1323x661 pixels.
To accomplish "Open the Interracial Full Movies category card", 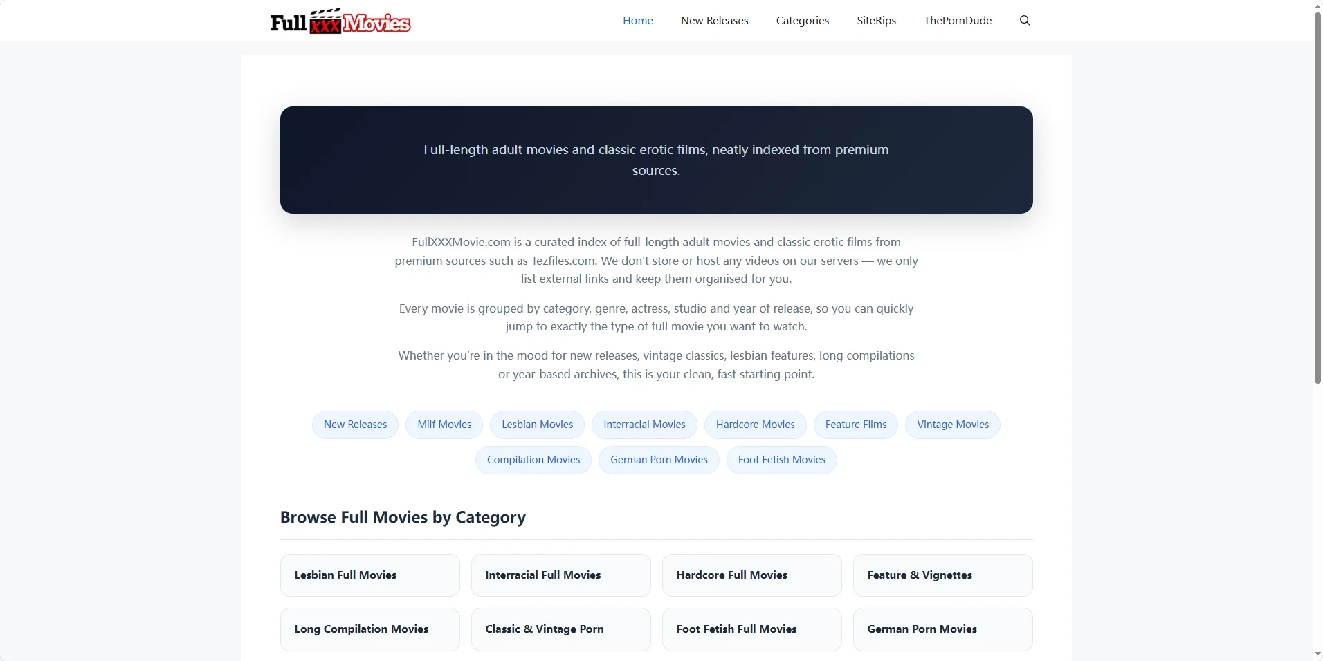I will (x=560, y=575).
